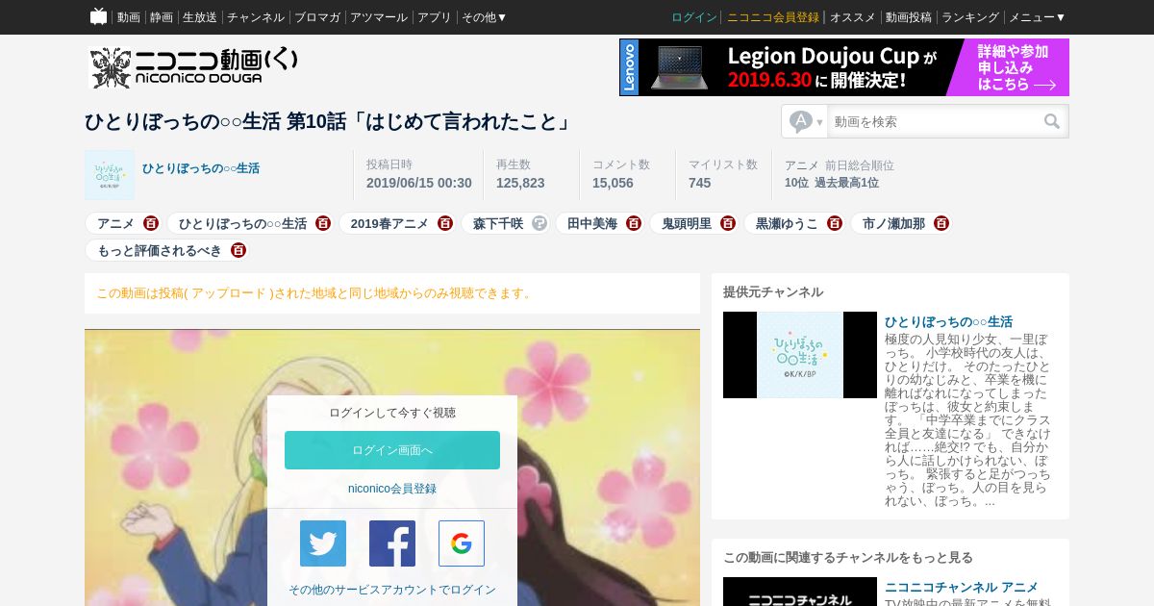Open the dictionary icon beside もっと評価されるべき
The image size is (1154, 606).
(238, 250)
